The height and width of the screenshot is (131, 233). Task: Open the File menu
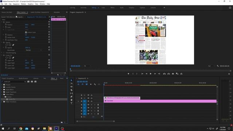2,4
